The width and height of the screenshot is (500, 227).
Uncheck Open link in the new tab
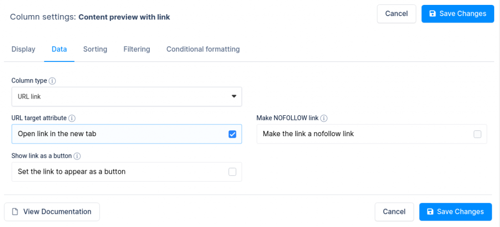(x=232, y=134)
